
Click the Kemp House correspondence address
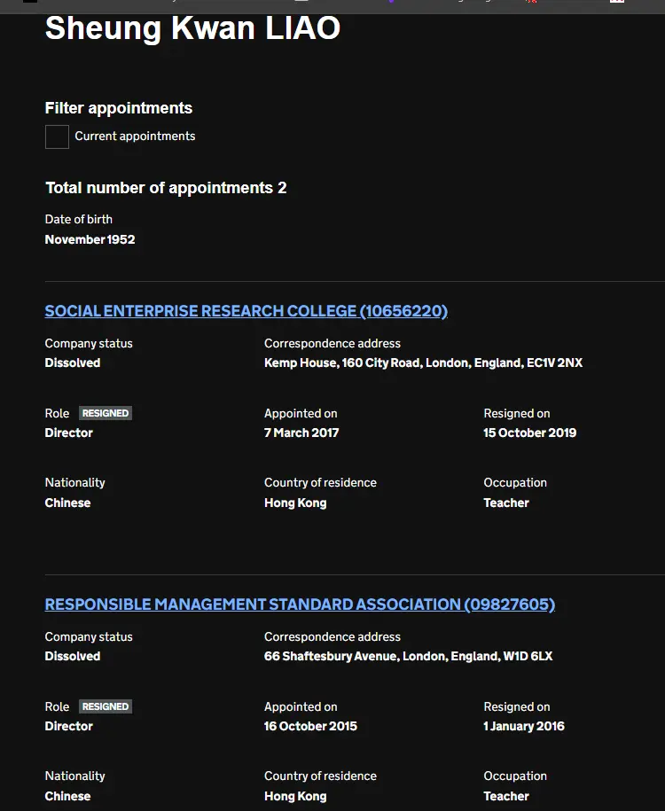tap(423, 363)
